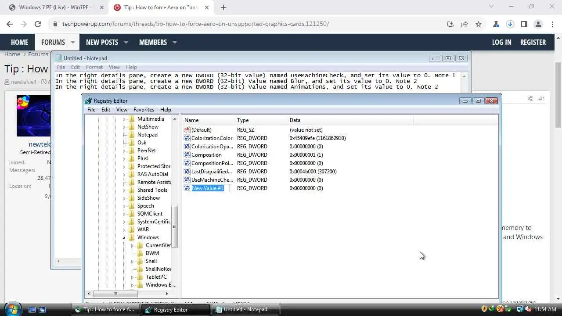Open a new browser tab

point(223,7)
